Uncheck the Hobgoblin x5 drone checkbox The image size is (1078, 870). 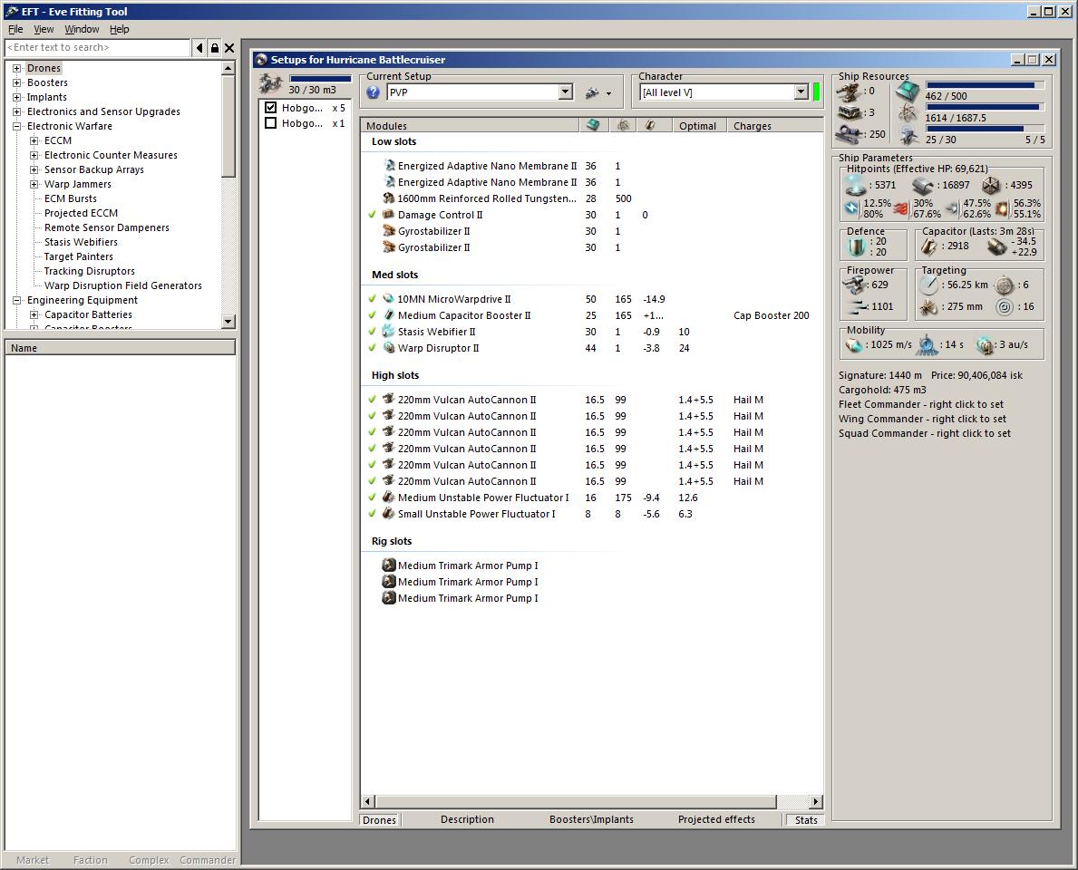point(270,107)
